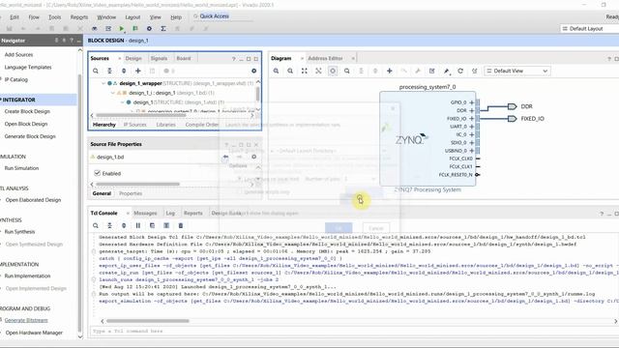The width and height of the screenshot is (619, 348).
Task: Click Run Implementation in navigator
Action: point(27,276)
